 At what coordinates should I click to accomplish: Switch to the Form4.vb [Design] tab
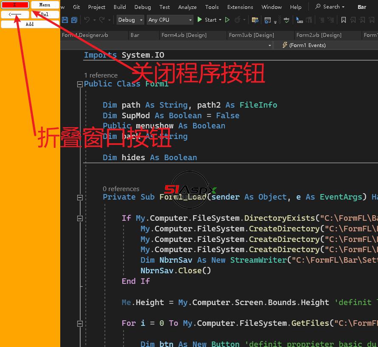[193, 35]
